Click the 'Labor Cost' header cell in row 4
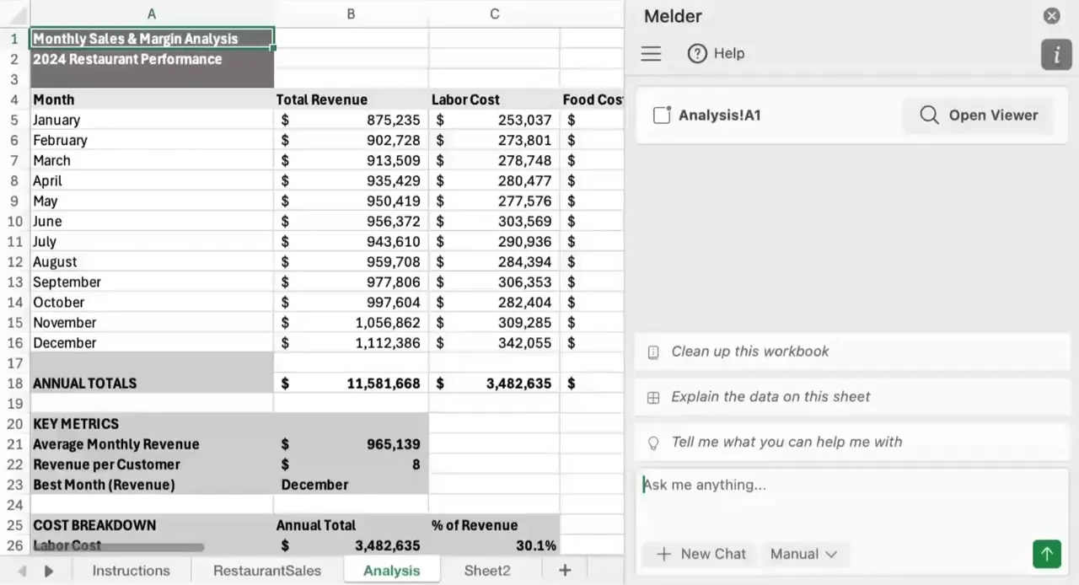Image resolution: width=1079 pixels, height=585 pixels. point(494,99)
